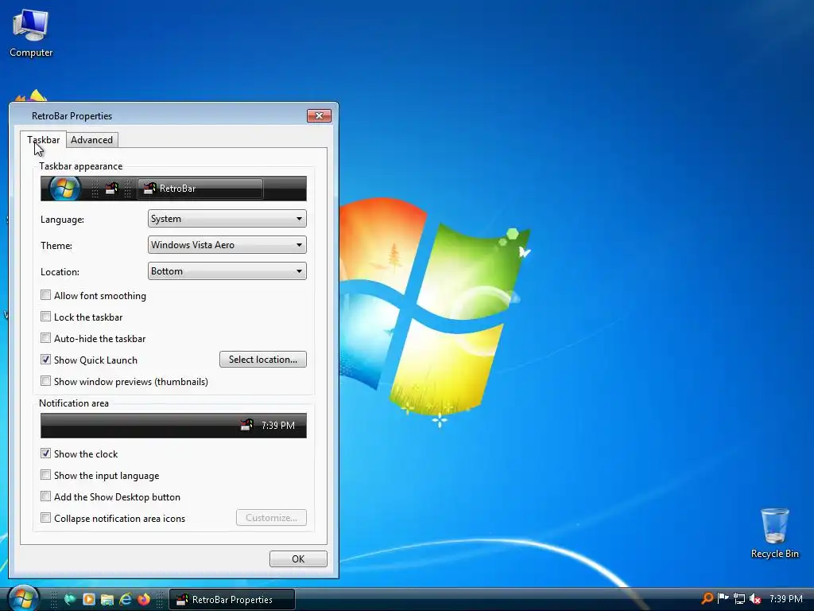
Task: Close the RetroBar Properties dialog
Action: coord(320,115)
